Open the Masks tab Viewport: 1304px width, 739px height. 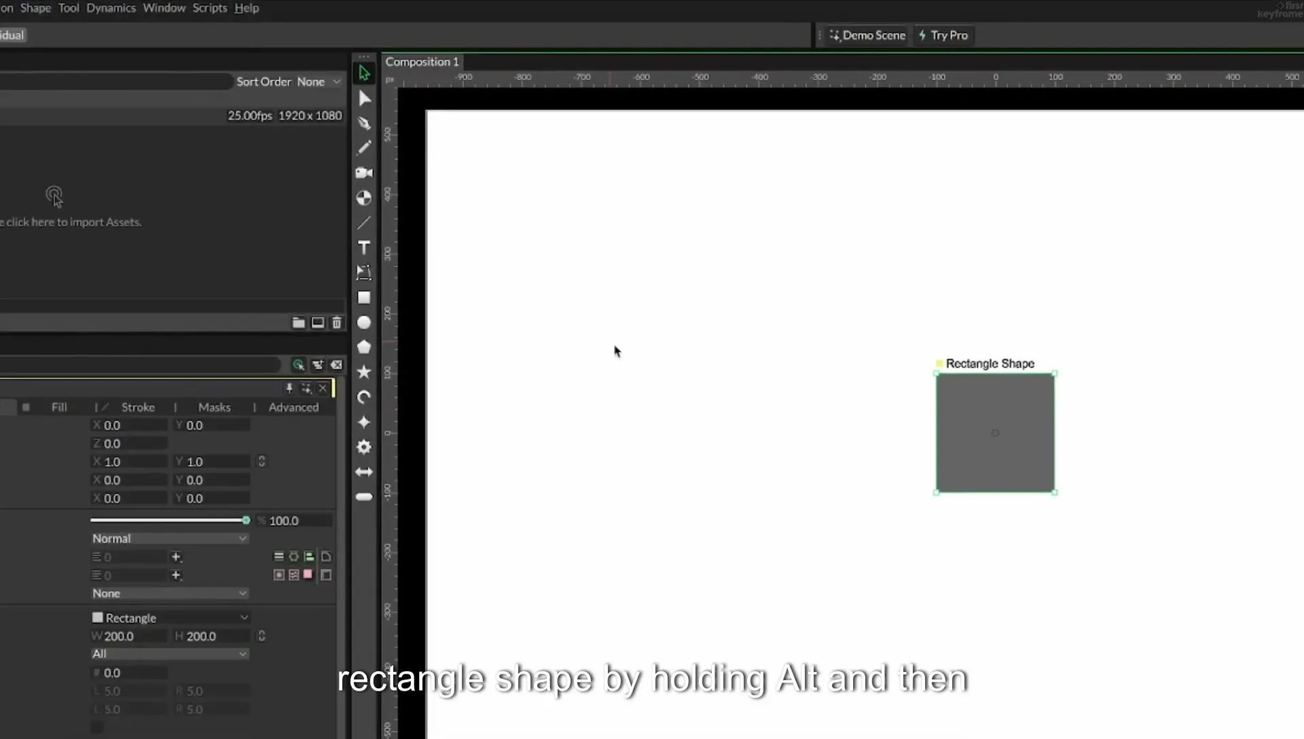pos(215,407)
